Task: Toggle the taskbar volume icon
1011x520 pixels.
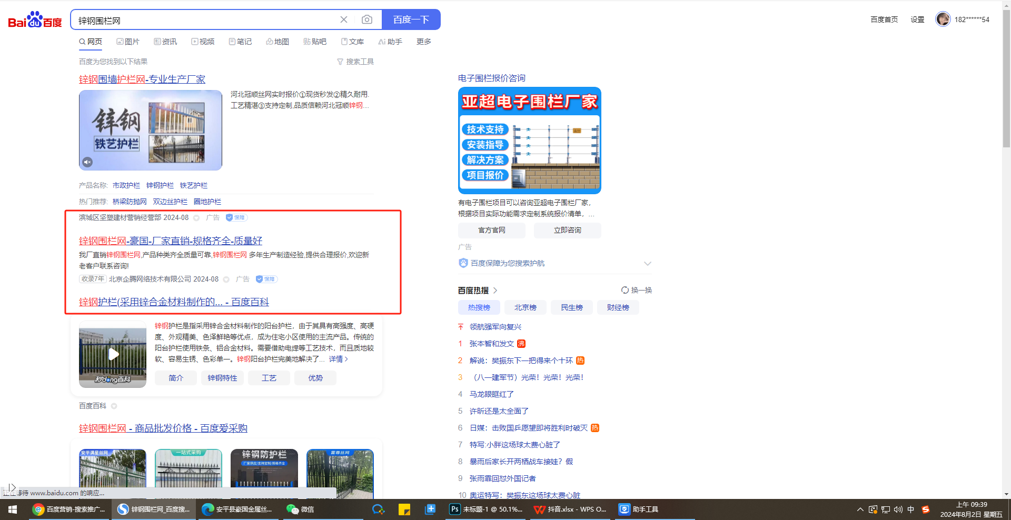Action: point(898,509)
